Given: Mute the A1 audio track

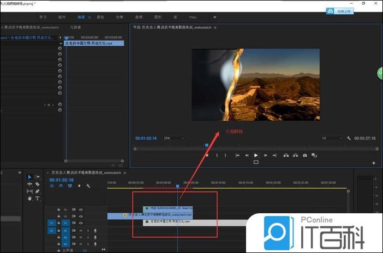Looking at the screenshot, I should coord(81,230).
